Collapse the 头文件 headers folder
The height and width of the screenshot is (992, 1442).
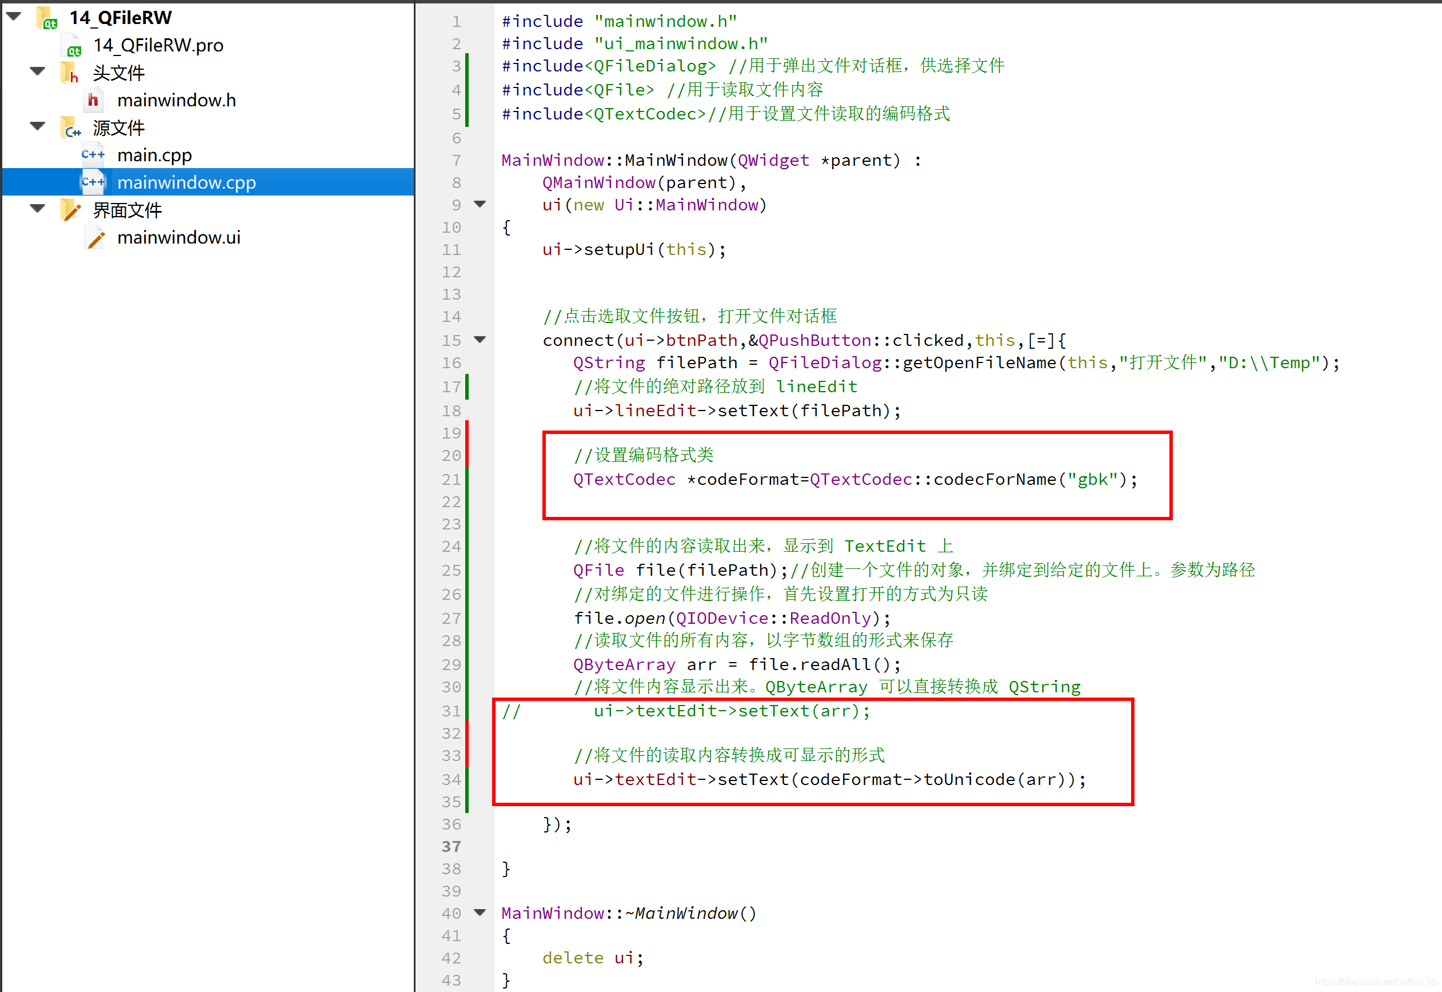coord(38,71)
